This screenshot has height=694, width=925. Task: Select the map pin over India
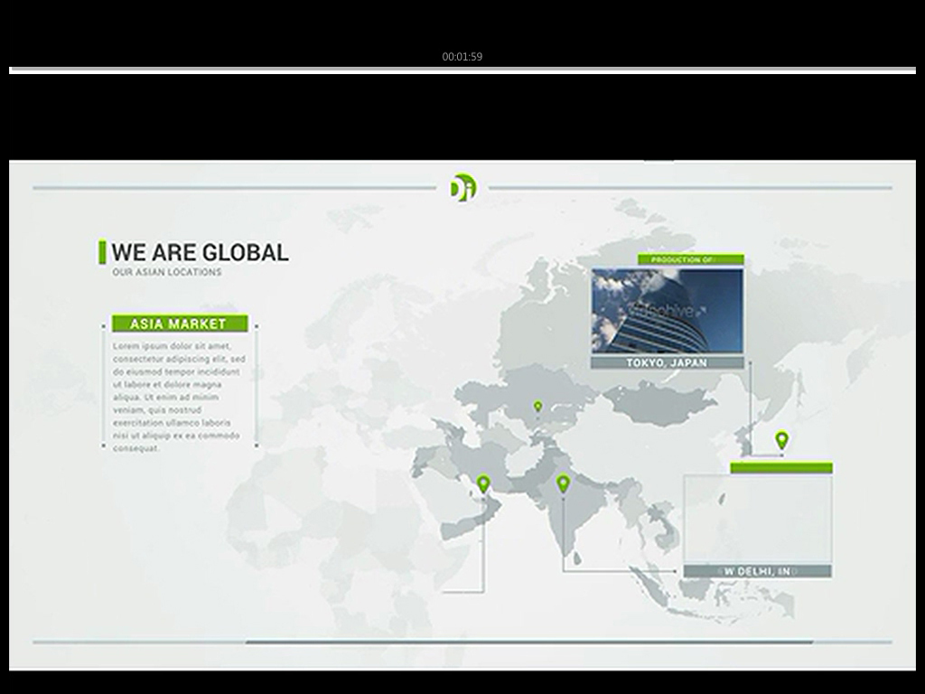tap(563, 483)
